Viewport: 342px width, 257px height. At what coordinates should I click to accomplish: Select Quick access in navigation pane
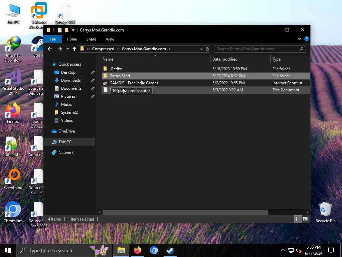point(69,64)
